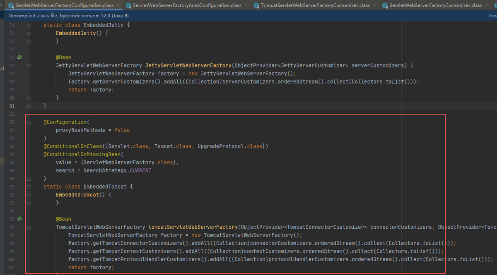
Task: Click the fold end marker on line 93
Action: click(x=29, y=203)
